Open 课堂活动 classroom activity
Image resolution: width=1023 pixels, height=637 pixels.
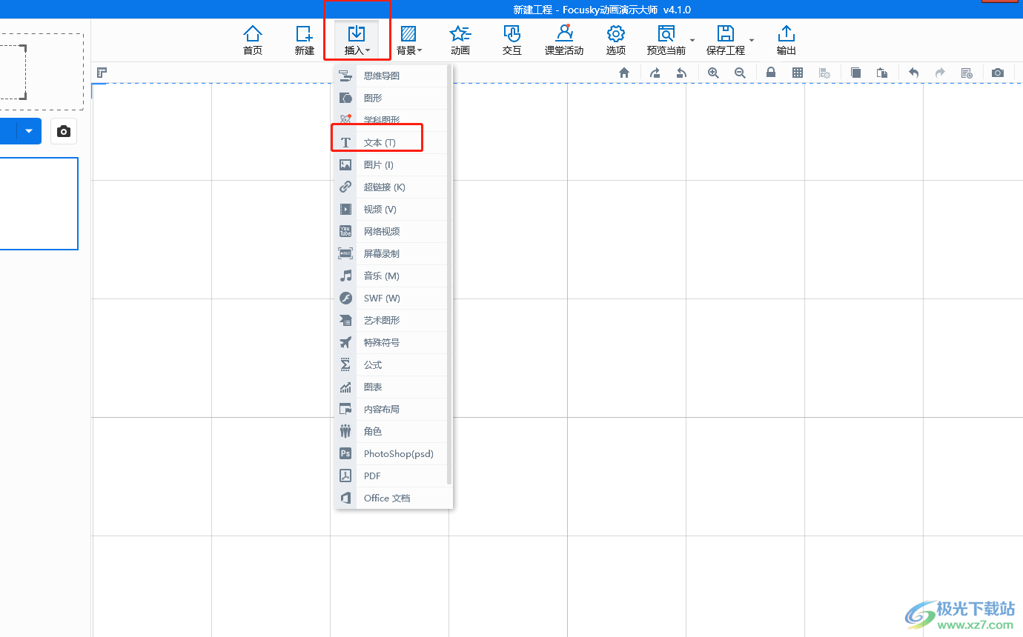click(x=564, y=41)
